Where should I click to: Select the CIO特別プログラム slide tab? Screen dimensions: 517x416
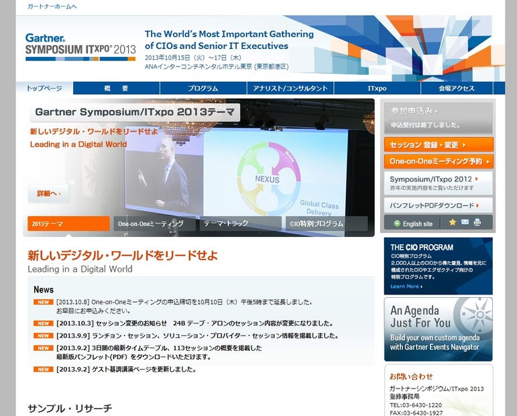327,223
